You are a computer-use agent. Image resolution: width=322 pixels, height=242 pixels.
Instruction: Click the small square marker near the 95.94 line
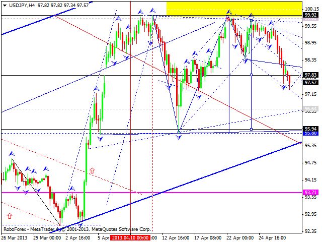coord(251,129)
